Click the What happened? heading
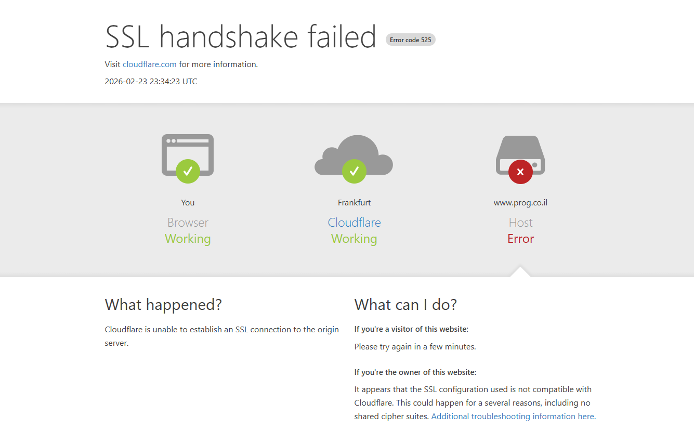Viewport: 694px width, 429px height. (x=163, y=305)
